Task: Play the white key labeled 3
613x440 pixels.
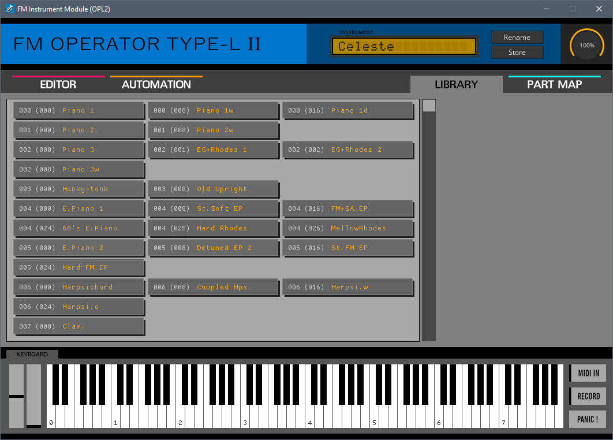Action: click(x=245, y=417)
